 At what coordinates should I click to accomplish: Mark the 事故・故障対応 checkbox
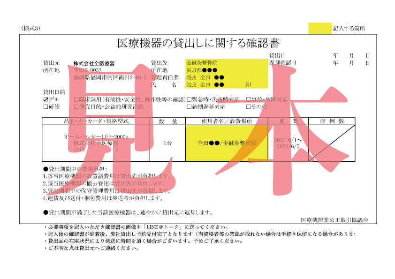[x=249, y=99]
